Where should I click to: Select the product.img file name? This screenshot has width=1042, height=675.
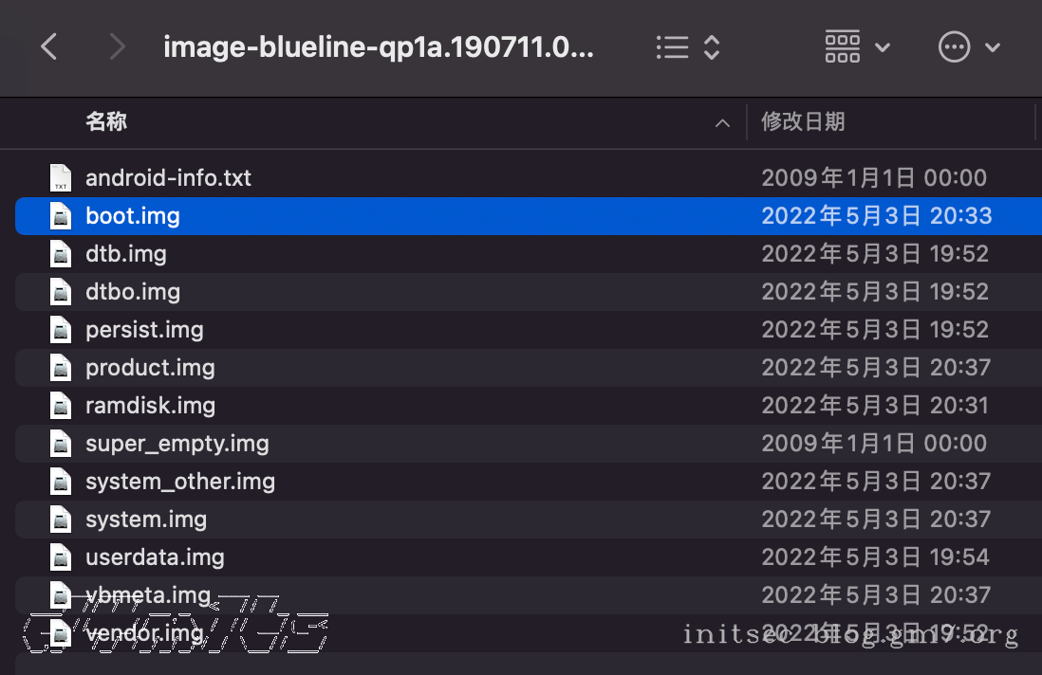coord(150,368)
